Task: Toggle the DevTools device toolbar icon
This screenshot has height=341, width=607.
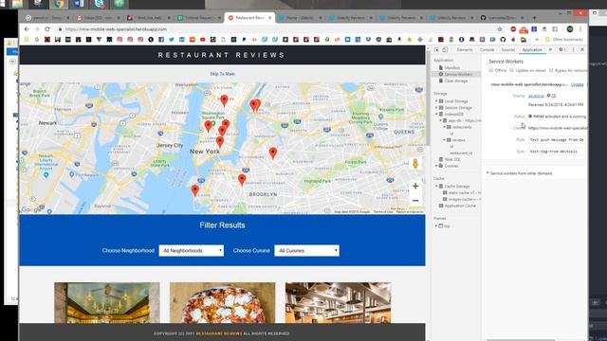Action: (445, 49)
